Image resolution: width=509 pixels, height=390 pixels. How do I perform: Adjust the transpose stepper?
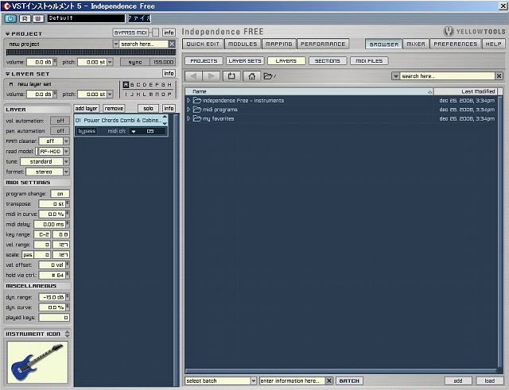(x=68, y=203)
